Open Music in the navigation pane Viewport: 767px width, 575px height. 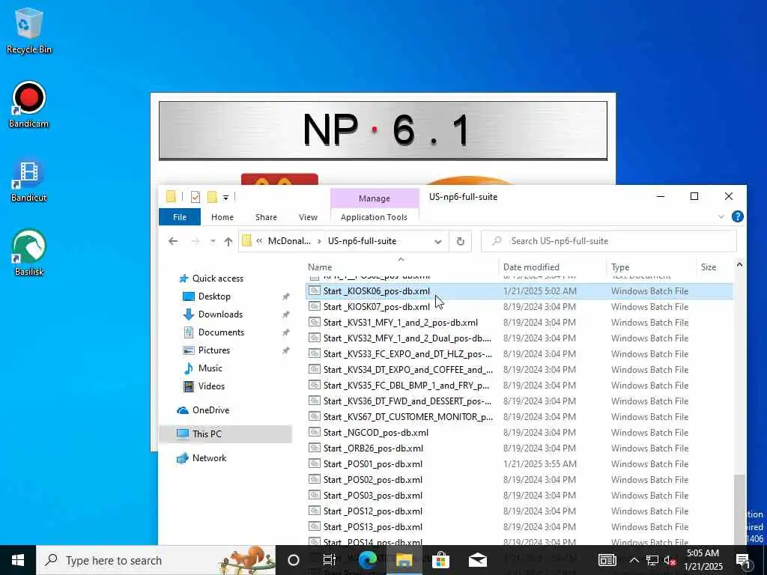(x=210, y=368)
